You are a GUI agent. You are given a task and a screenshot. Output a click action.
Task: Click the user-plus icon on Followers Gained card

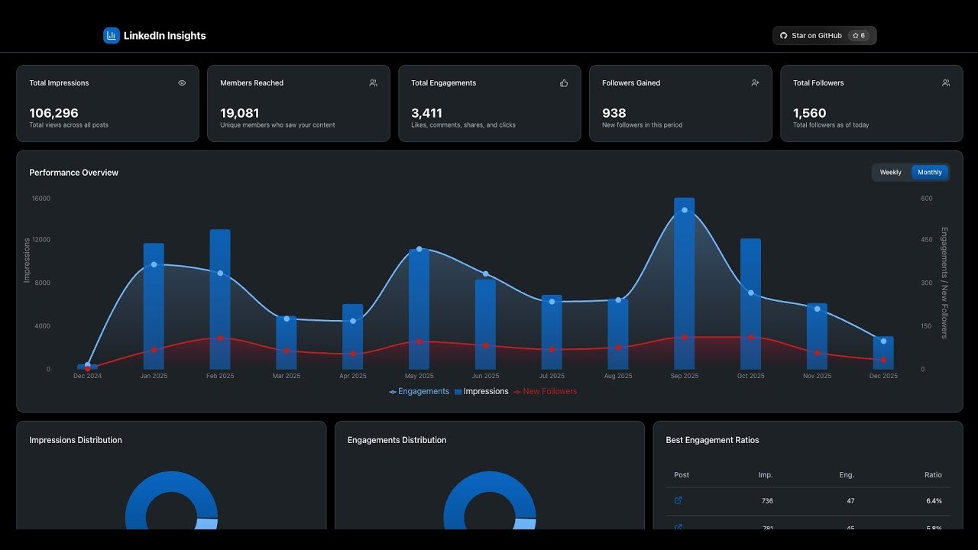[755, 82]
